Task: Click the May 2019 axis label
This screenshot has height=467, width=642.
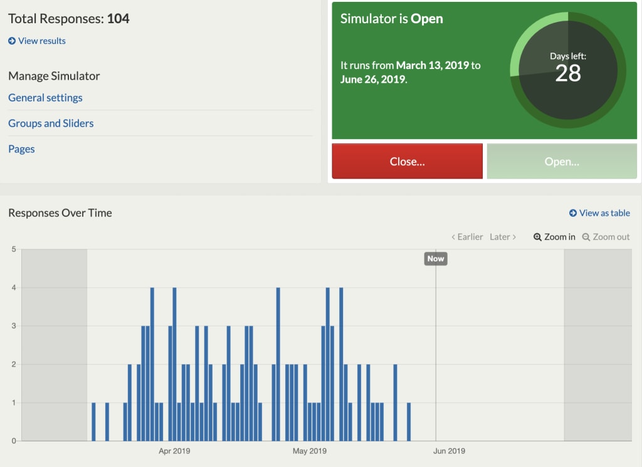Action: point(310,451)
